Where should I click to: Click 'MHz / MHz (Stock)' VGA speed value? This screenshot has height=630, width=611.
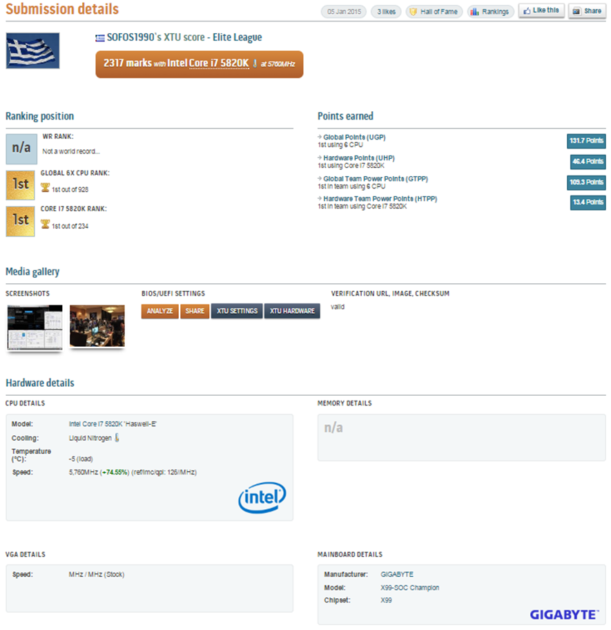97,575
